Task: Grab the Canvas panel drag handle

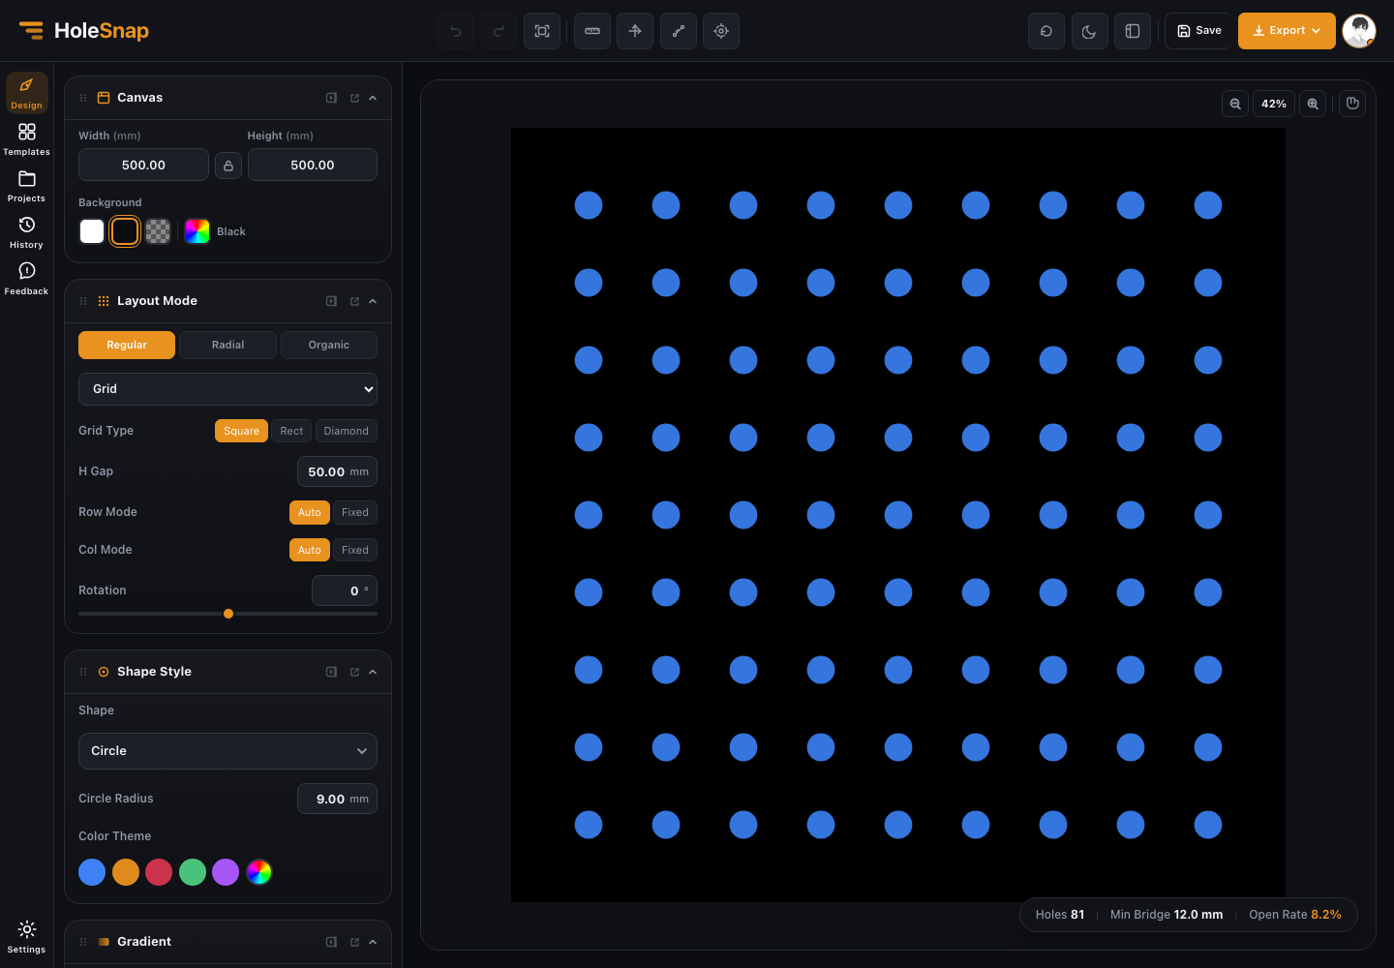Action: click(x=83, y=98)
